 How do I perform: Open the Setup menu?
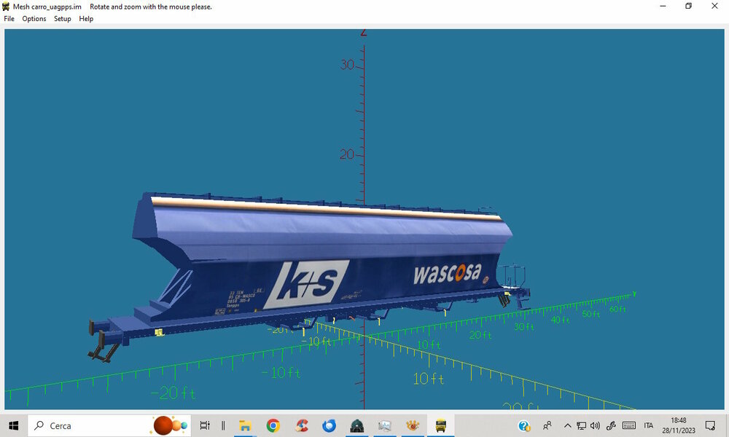62,19
